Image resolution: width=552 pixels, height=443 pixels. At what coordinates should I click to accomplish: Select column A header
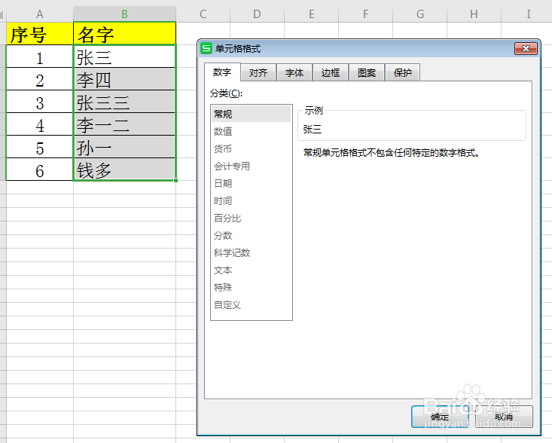click(40, 14)
